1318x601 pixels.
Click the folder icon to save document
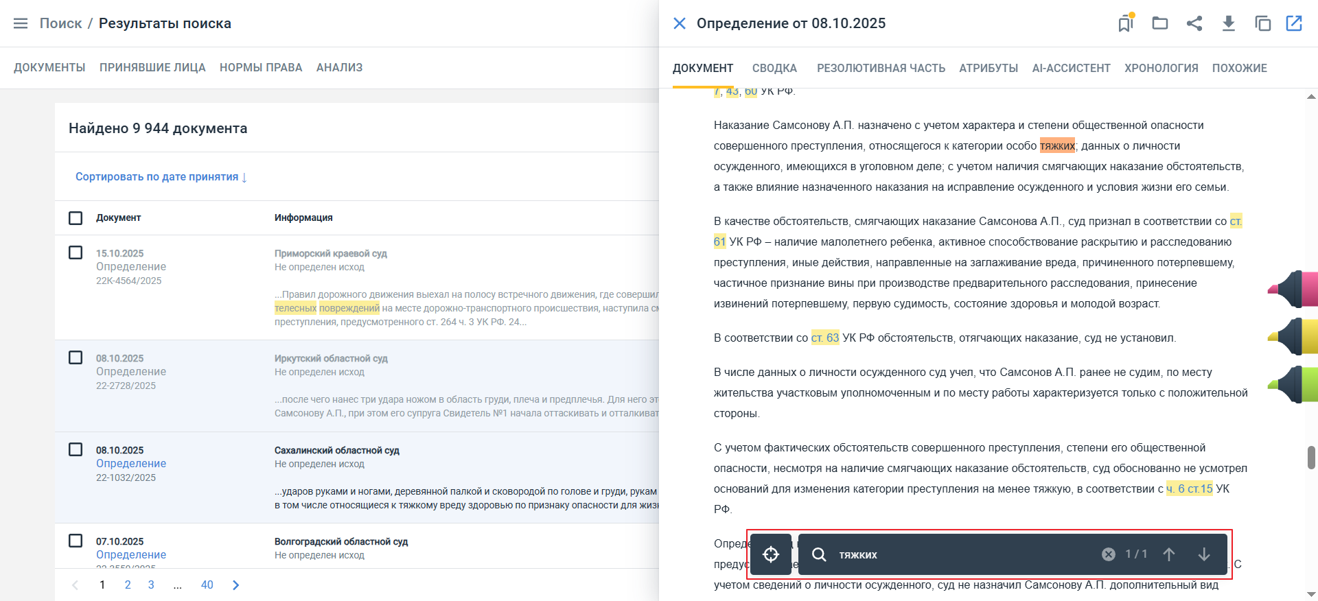[x=1160, y=23]
